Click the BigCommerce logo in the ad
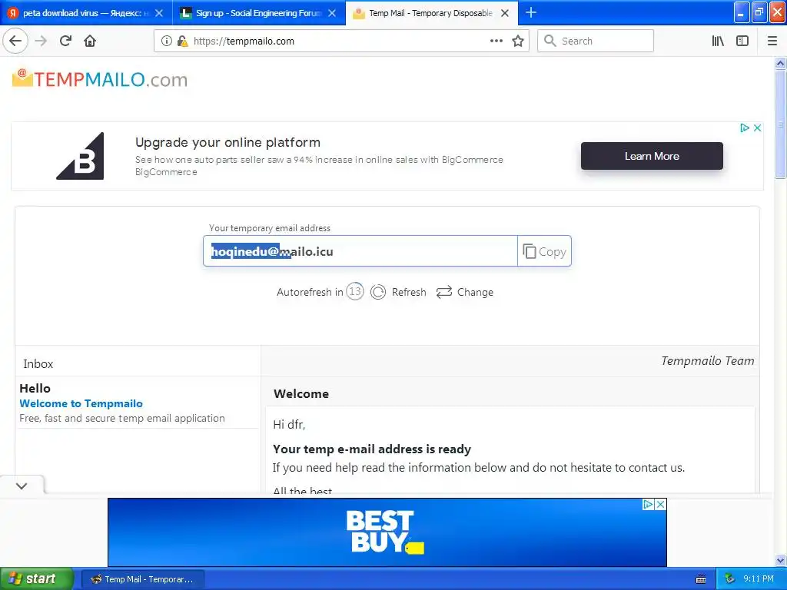Viewport: 787px width, 590px height. pyautogui.click(x=80, y=156)
